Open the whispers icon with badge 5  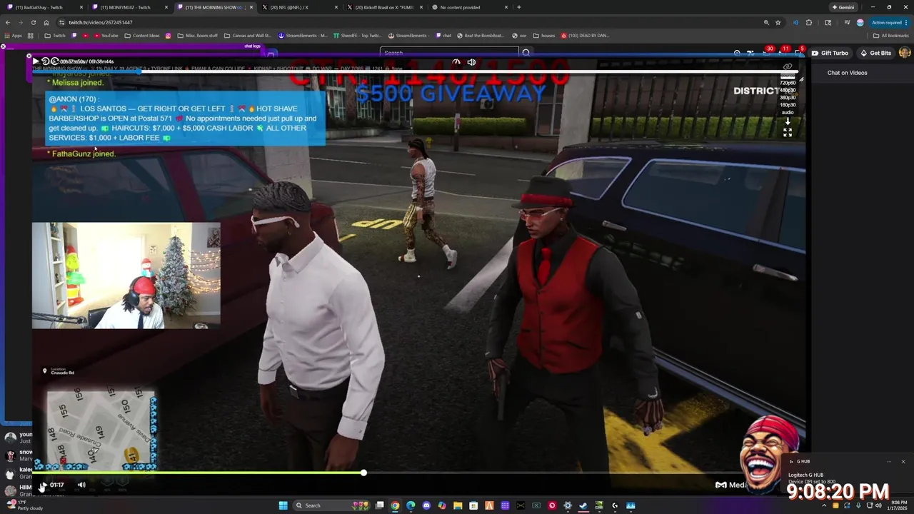click(x=798, y=52)
